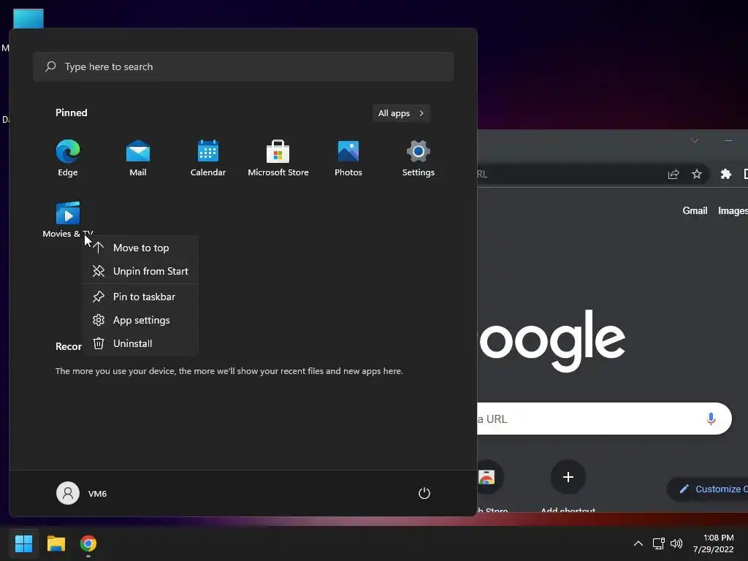Show hidden icons in system tray
The width and height of the screenshot is (748, 561).
click(x=638, y=543)
